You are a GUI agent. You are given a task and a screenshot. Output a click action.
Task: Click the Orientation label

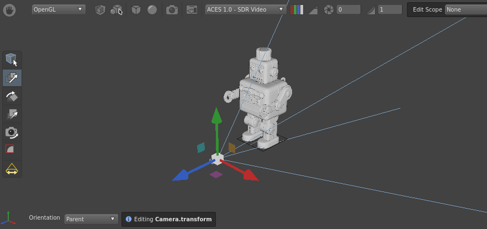coord(44,217)
